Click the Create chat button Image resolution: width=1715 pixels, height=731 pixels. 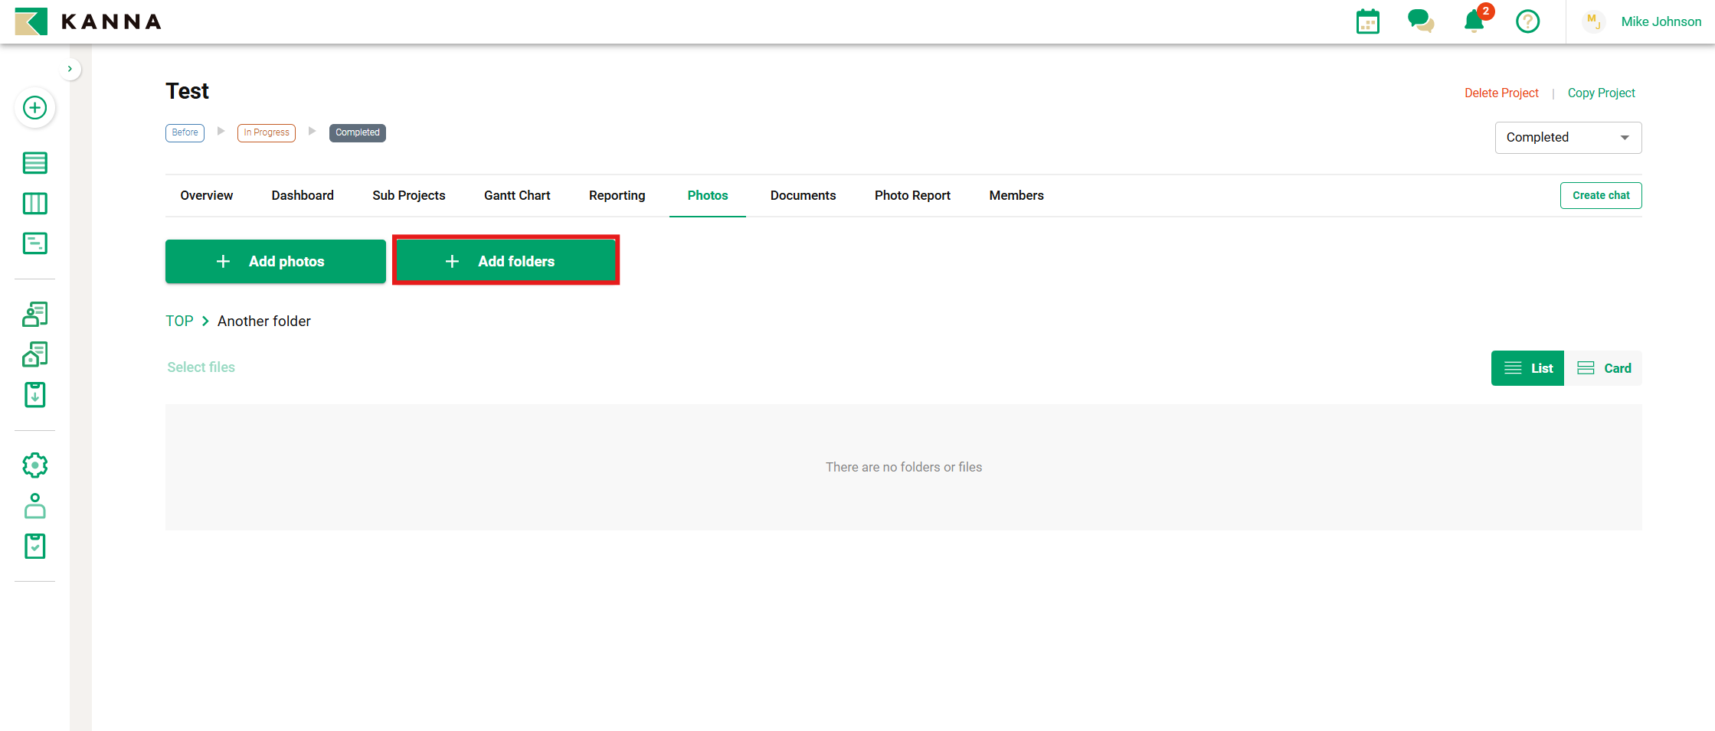(x=1600, y=195)
